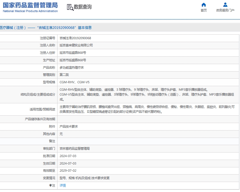This screenshot has width=240, height=192.
Task: Click the CGM-RHV型 structure description line
Action: point(134,90)
